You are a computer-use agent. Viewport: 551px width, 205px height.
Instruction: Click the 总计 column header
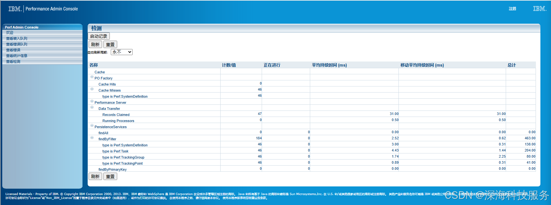(512, 65)
